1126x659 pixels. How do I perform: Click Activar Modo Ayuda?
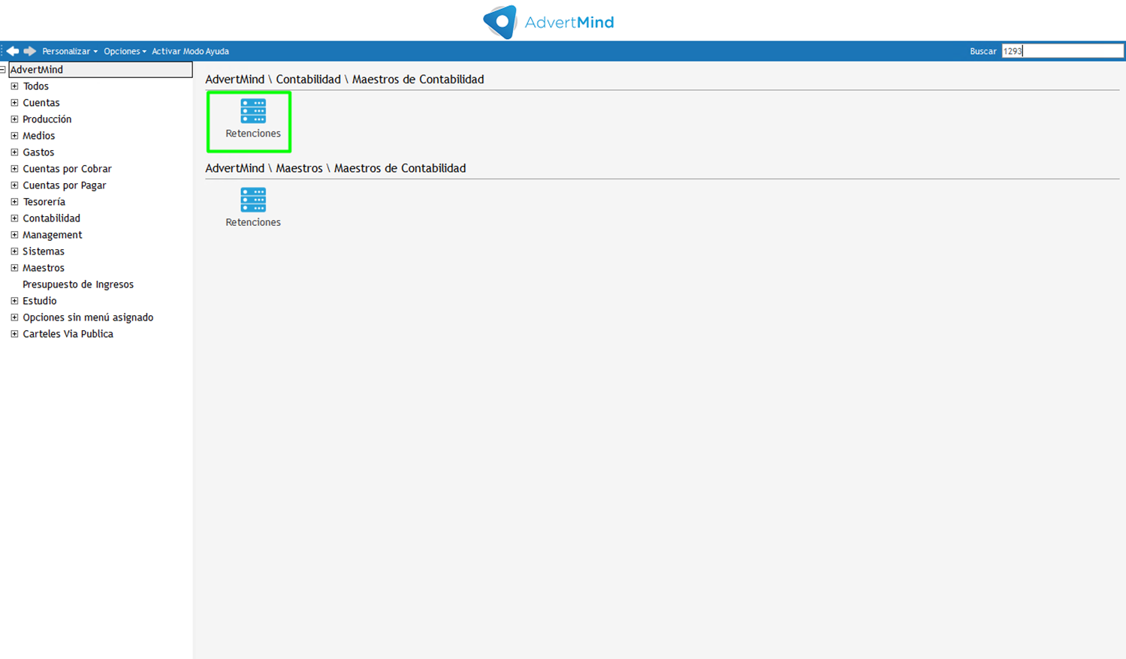[190, 51]
